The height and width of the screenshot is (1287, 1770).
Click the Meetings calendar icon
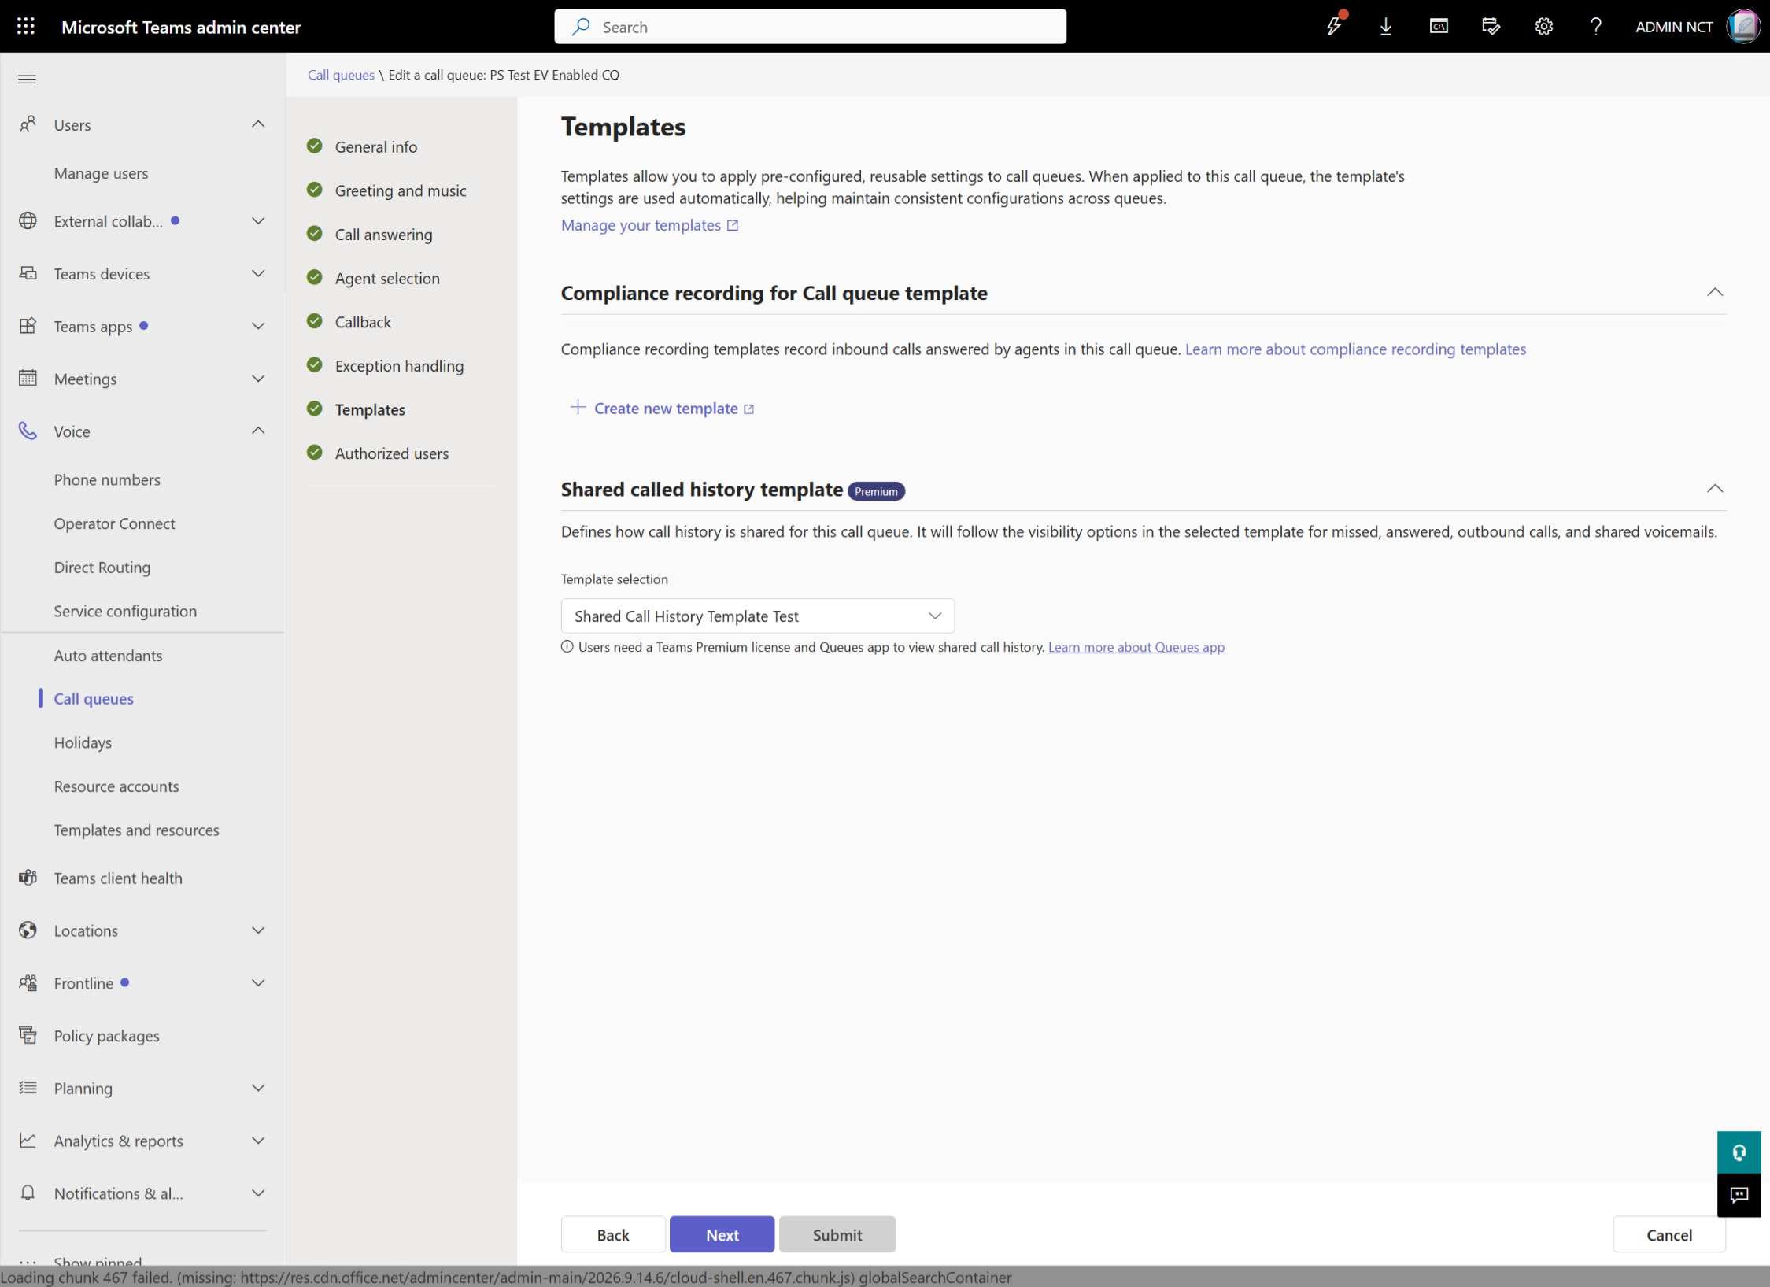(28, 379)
